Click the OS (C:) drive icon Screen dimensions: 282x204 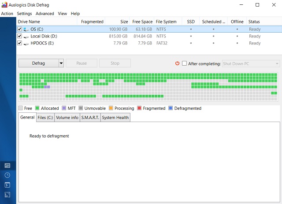26,30
